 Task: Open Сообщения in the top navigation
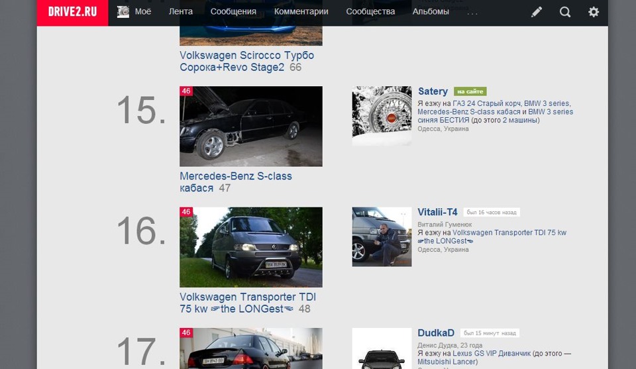233,12
